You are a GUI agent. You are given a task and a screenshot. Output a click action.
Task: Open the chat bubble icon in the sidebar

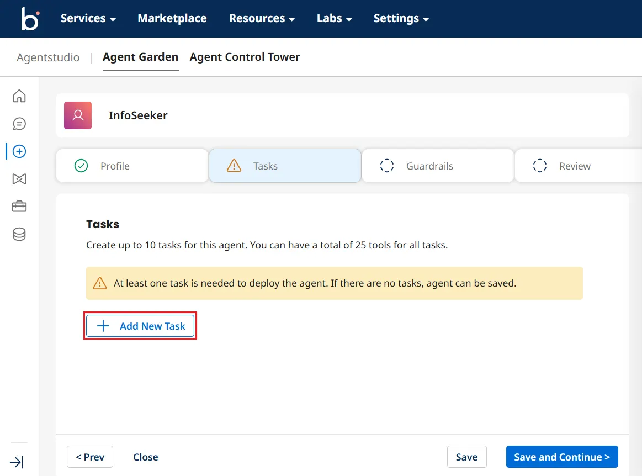(x=19, y=124)
